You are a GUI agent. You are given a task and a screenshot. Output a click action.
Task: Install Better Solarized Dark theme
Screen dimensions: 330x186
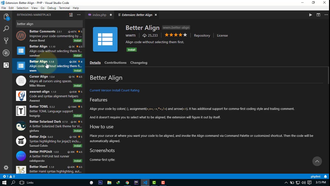point(78,131)
